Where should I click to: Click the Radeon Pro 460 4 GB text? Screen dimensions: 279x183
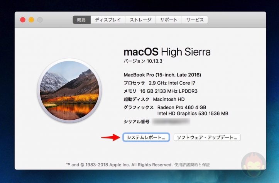click(182, 107)
